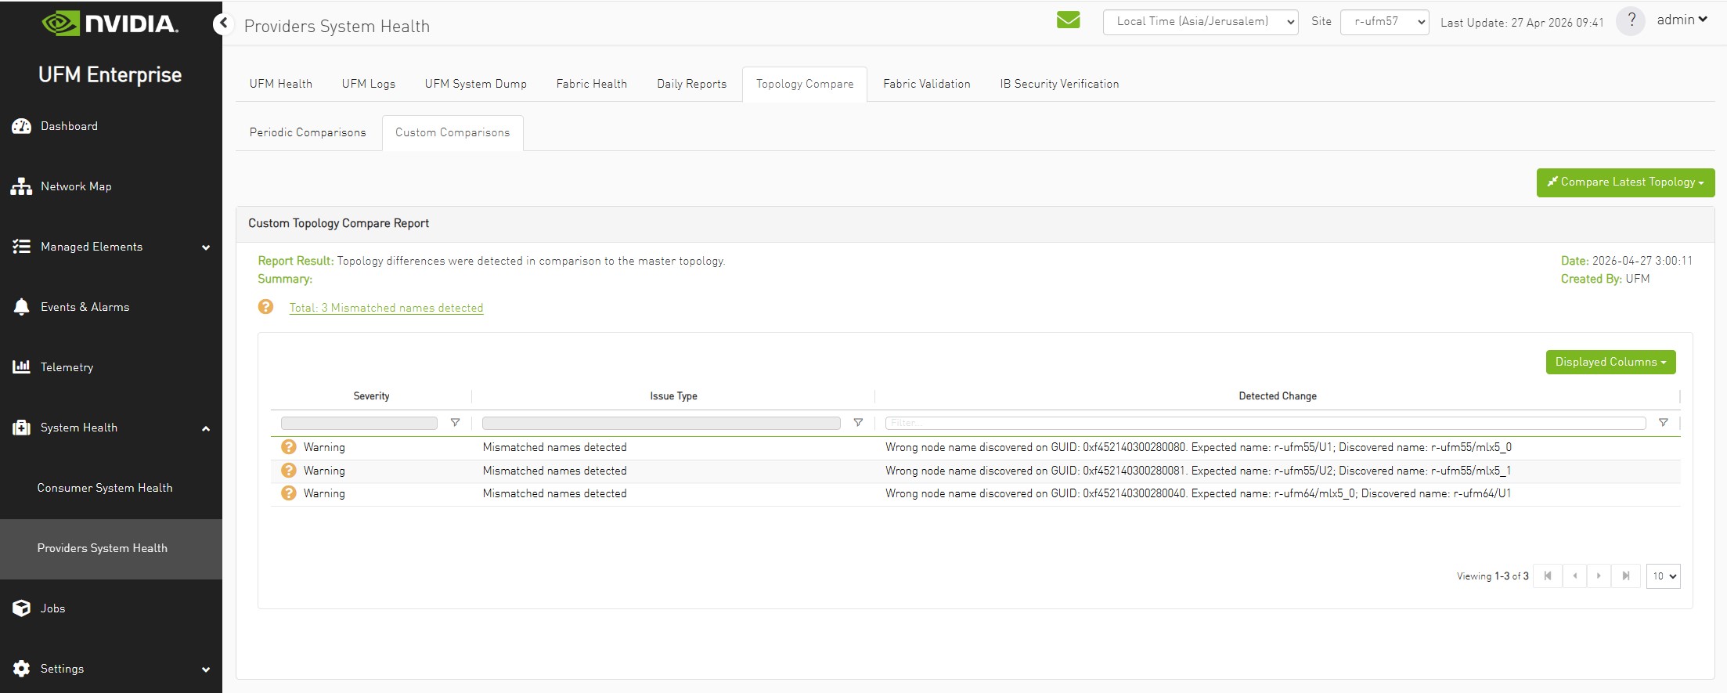The width and height of the screenshot is (1727, 693).
Task: Switch to the UFM Logs tab
Action: tap(369, 84)
